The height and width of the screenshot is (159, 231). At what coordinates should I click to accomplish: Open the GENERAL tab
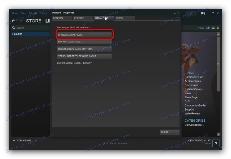pyautogui.click(x=62, y=18)
